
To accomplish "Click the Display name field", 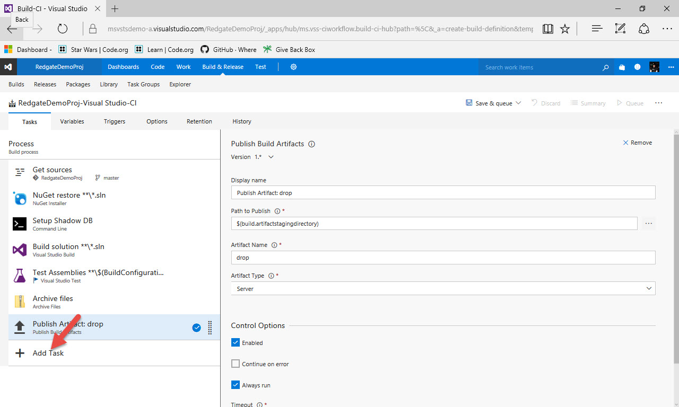I will tap(443, 192).
